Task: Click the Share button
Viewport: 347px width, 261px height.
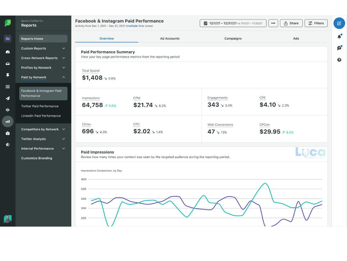Action: pos(291,23)
